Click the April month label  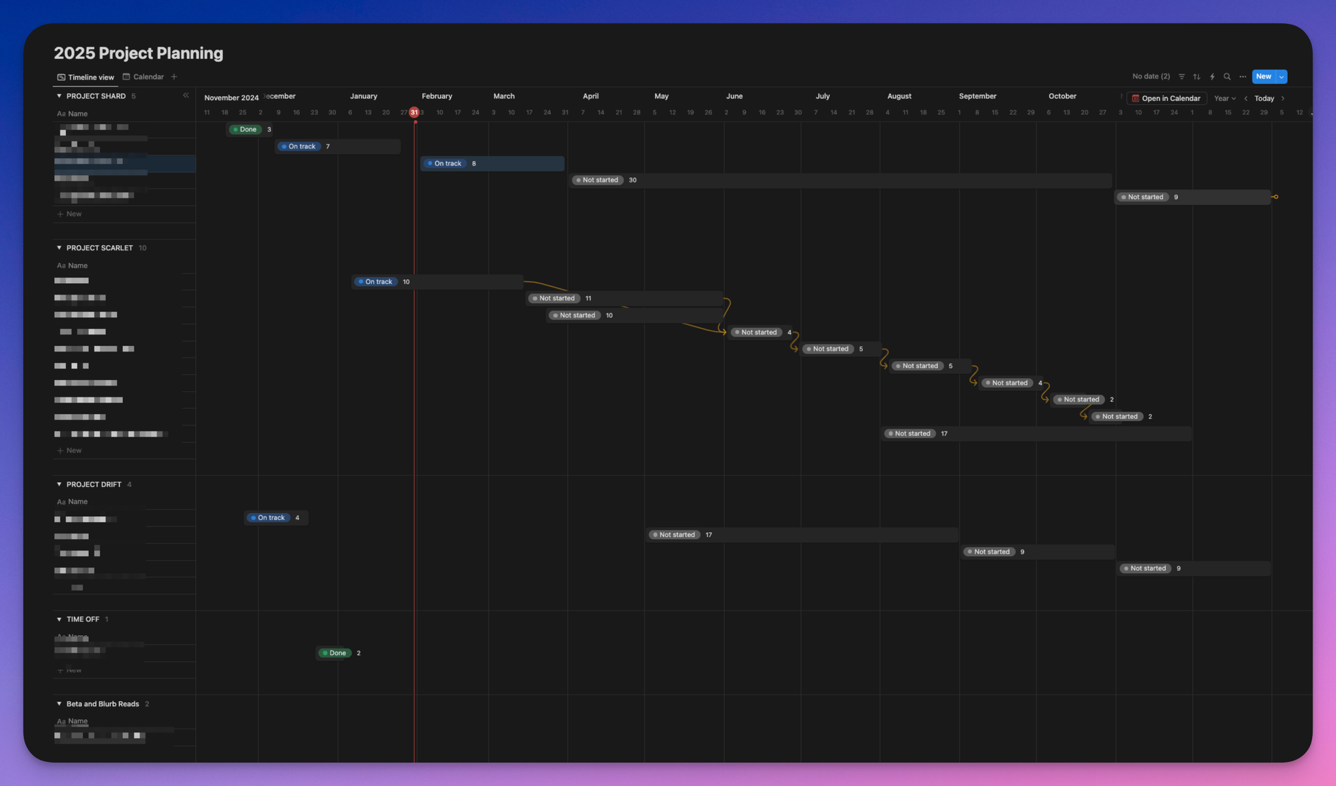click(x=591, y=96)
